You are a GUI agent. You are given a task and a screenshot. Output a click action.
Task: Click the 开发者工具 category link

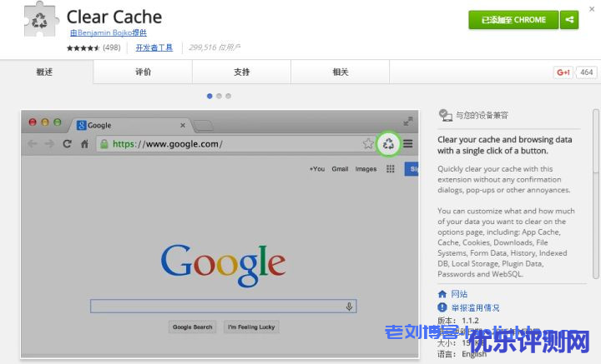(x=154, y=47)
